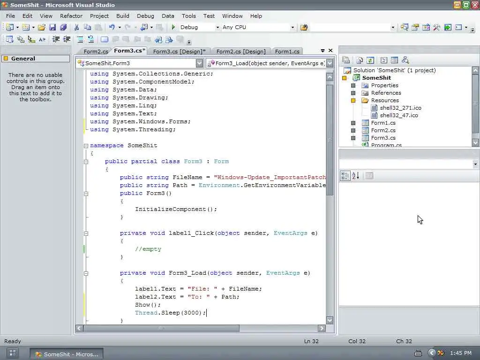Open the Debug menu
Viewport: 480px width, 360px height.
click(x=145, y=16)
